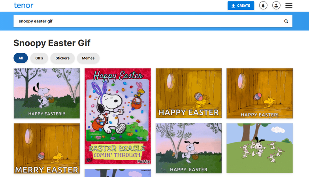The image size is (309, 177).
Task: Open Snoopy hopping 'HAPPY EASTER!!!' GIF
Action: (x=47, y=93)
